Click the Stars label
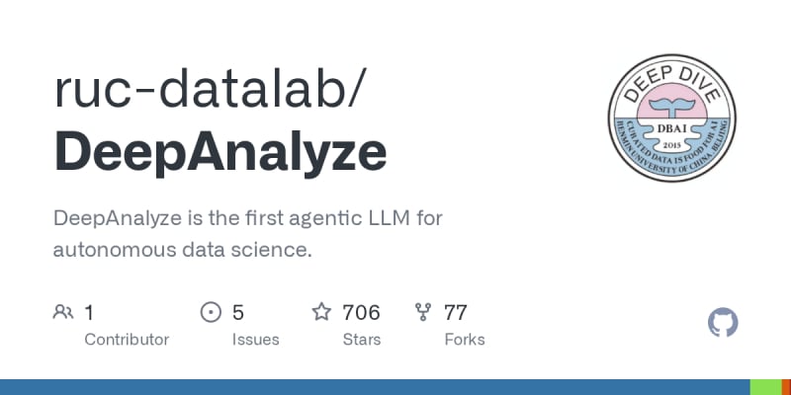 (x=362, y=339)
